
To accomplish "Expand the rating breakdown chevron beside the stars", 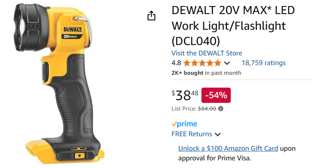I will (227, 63).
